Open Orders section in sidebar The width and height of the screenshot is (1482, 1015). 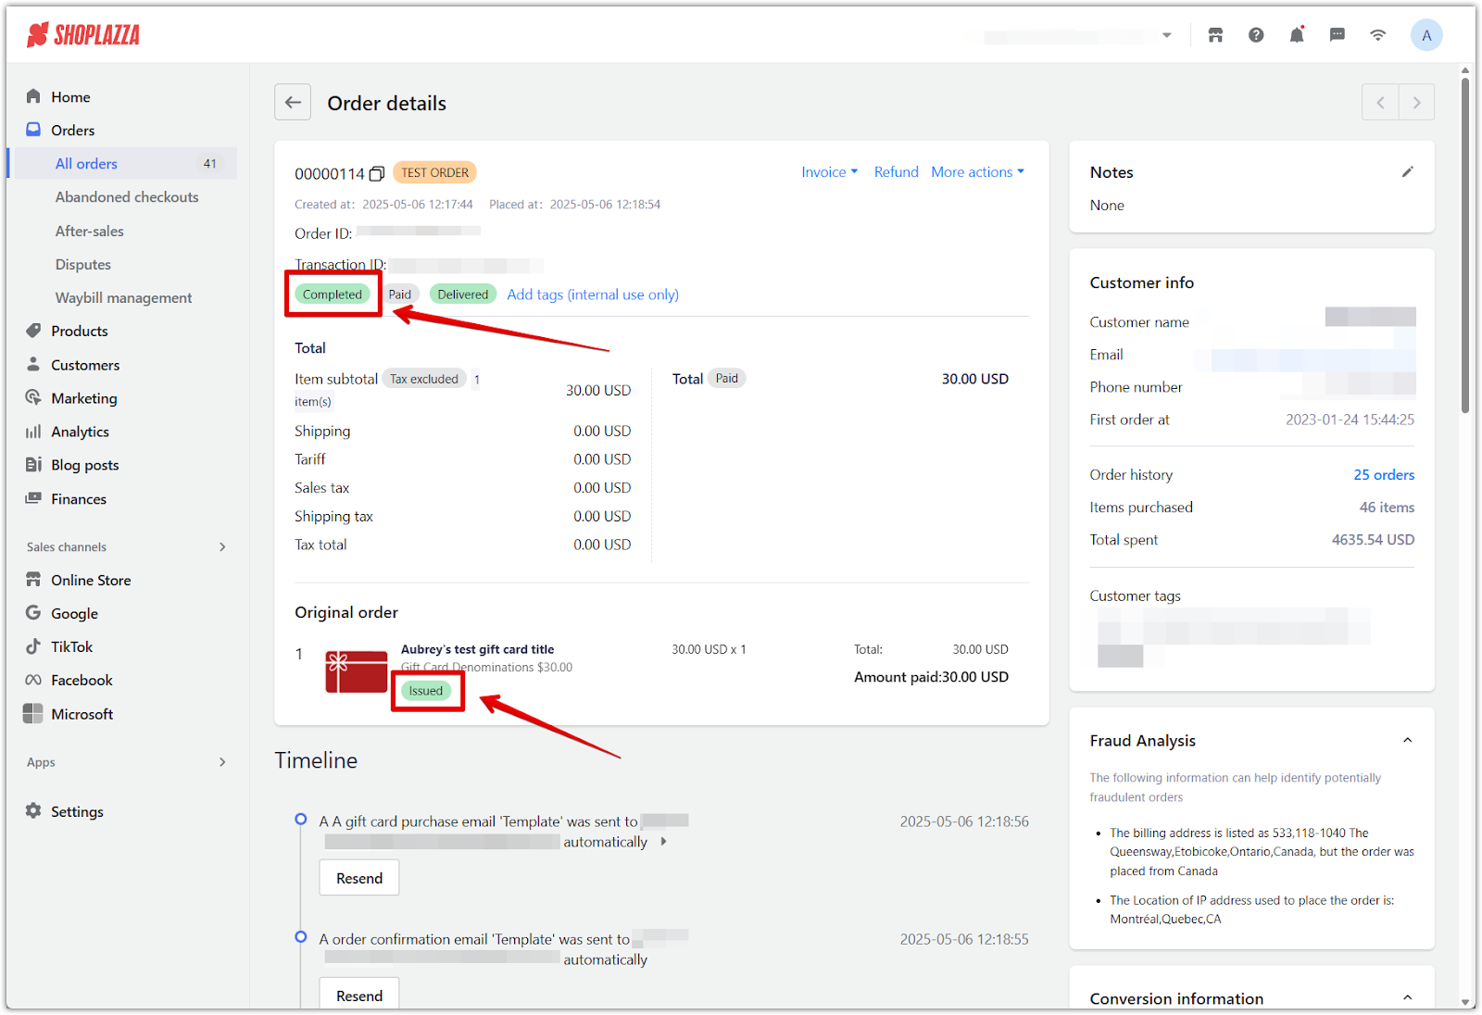[72, 131]
